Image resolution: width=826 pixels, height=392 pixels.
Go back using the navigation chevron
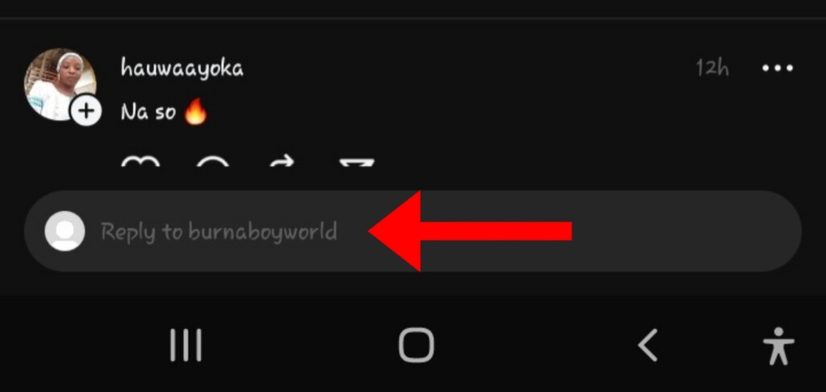tap(648, 346)
